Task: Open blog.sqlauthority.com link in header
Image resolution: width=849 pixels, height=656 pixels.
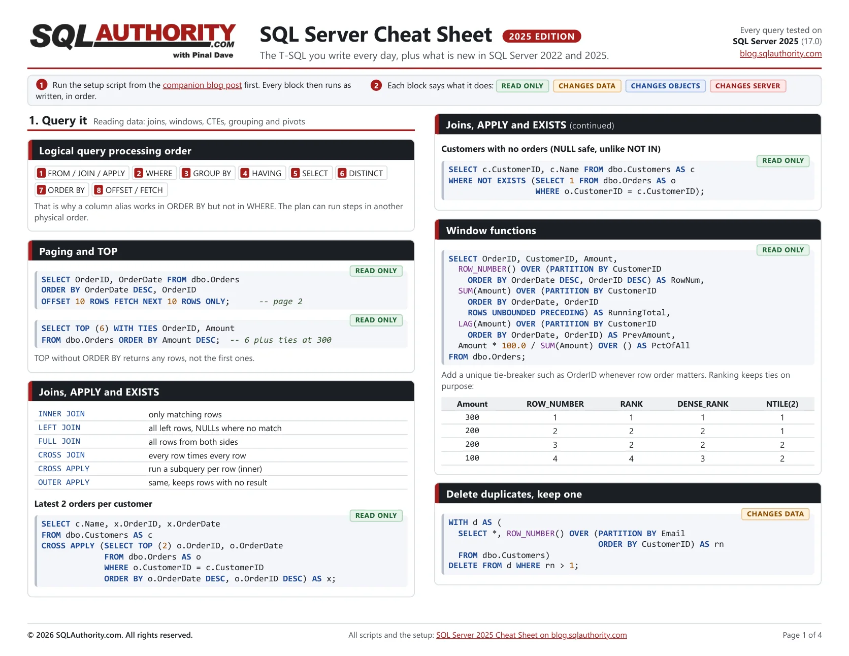Action: pyautogui.click(x=780, y=53)
